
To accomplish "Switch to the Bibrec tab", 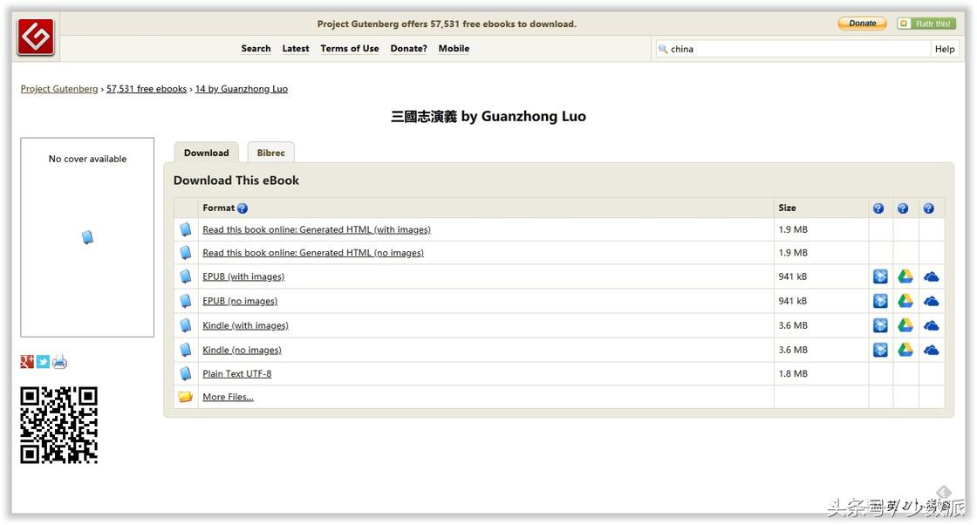I will point(270,153).
